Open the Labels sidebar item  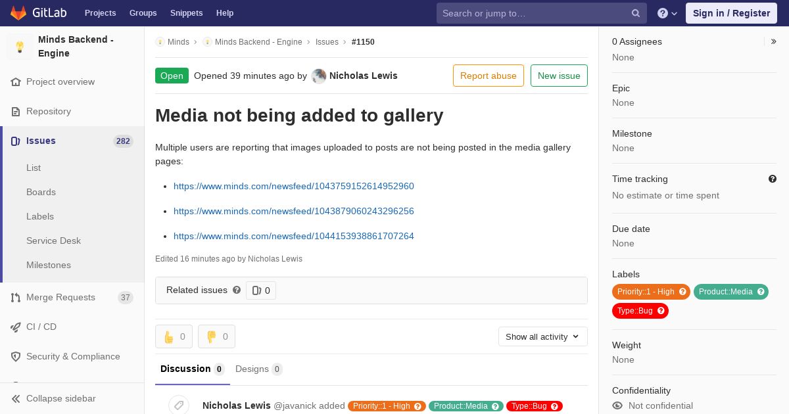point(40,217)
